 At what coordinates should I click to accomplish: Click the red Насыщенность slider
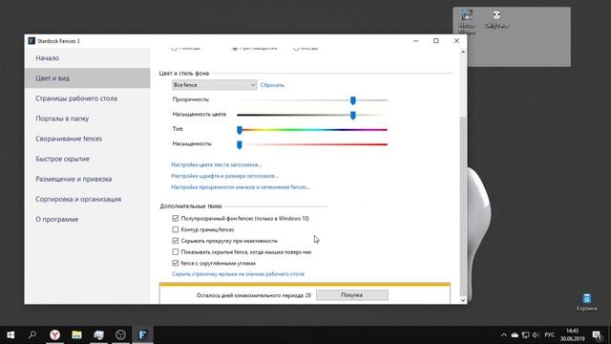tap(312, 144)
